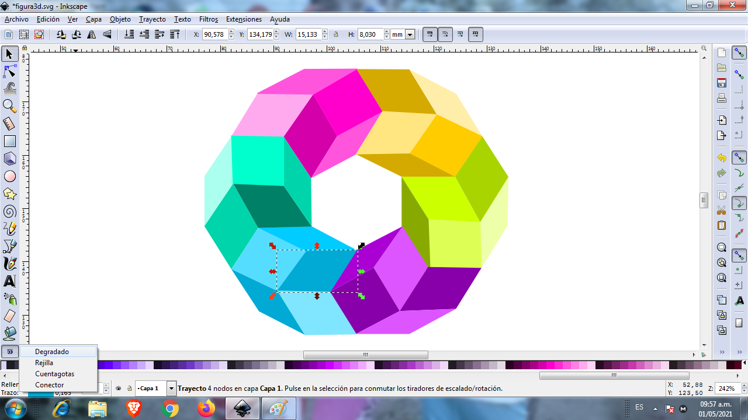Click the Save document icon
The width and height of the screenshot is (748, 420).
(722, 83)
